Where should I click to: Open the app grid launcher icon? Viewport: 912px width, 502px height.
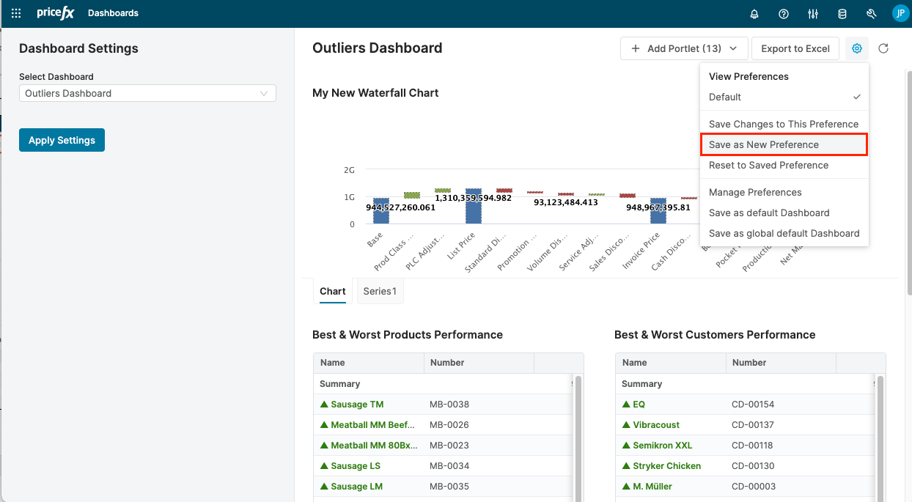(x=15, y=12)
